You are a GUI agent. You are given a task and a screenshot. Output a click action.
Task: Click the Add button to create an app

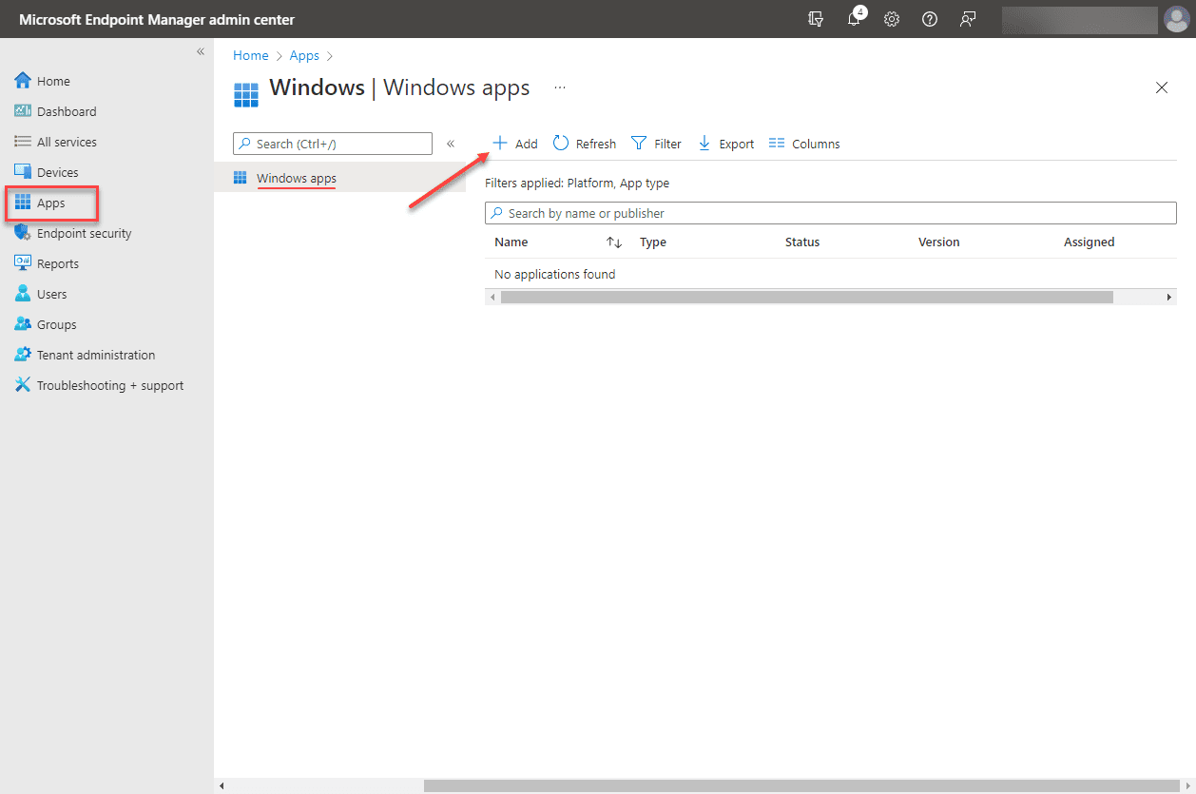click(514, 143)
